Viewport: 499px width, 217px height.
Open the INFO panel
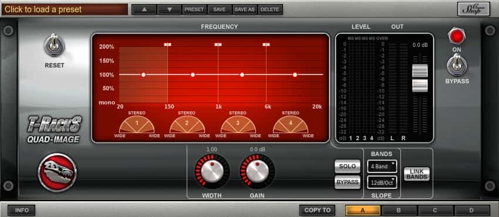pyautogui.click(x=22, y=210)
